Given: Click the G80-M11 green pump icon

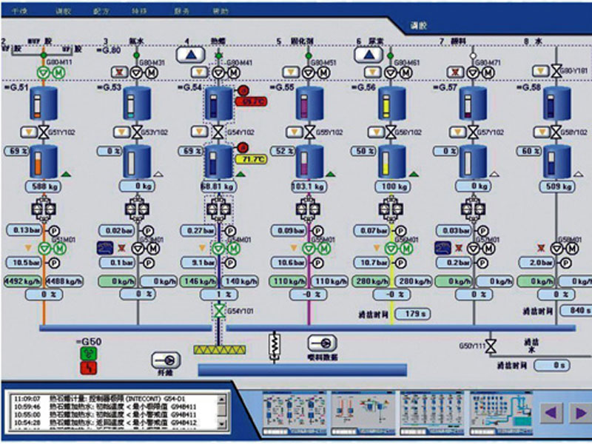Looking at the screenshot, I should point(43,72).
